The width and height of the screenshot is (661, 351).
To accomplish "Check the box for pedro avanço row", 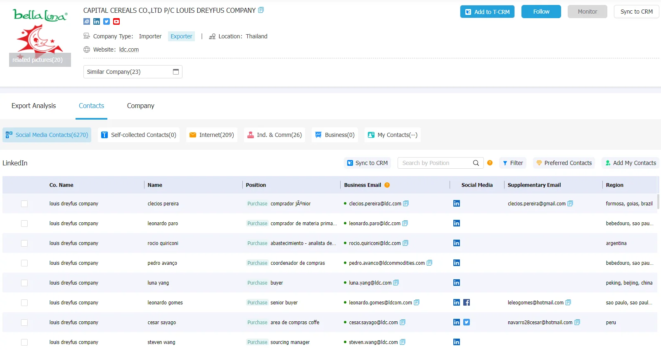I will pos(24,263).
